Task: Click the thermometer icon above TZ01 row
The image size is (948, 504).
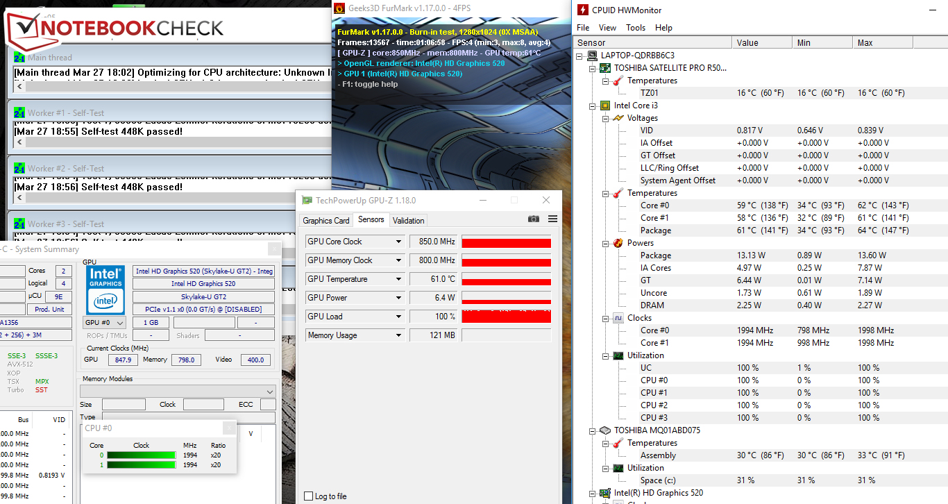Action: pos(618,81)
